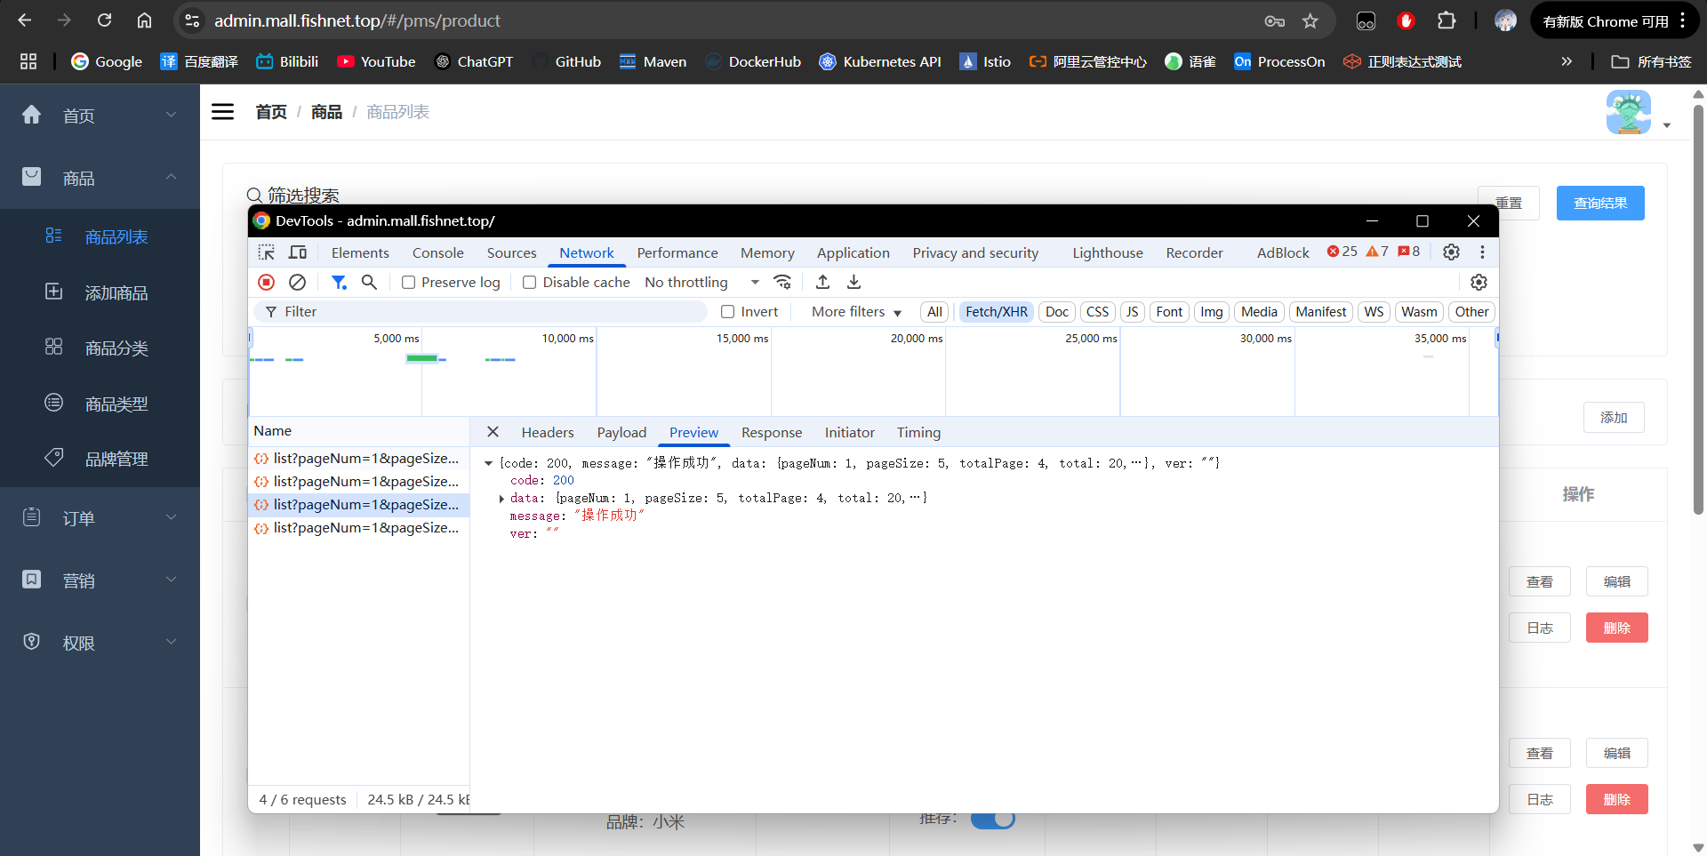Click the 25 errors counter badge
The width and height of the screenshot is (1707, 856).
(x=1342, y=252)
